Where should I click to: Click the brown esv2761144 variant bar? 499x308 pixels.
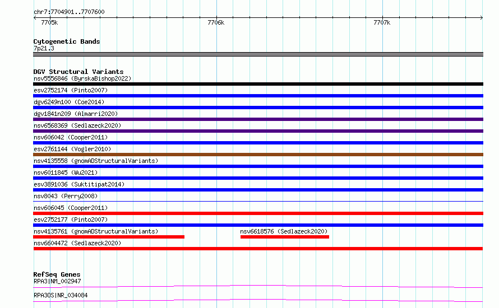click(x=258, y=155)
